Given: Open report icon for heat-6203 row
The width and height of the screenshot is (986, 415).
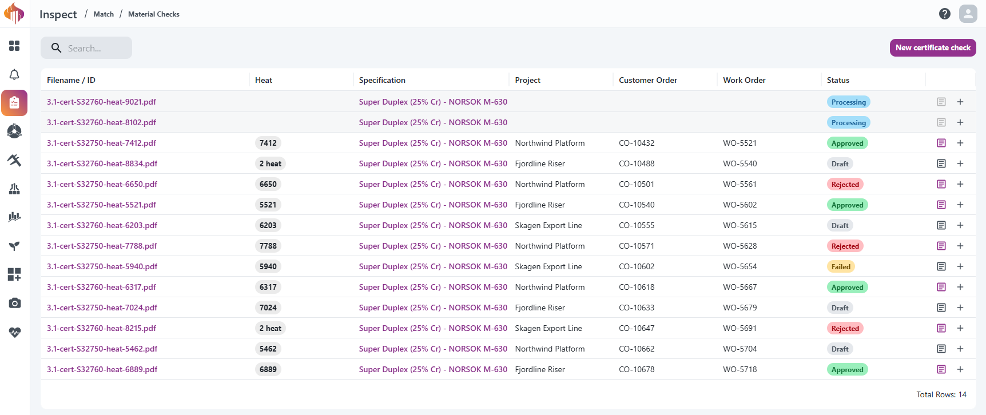Looking at the screenshot, I should [941, 225].
